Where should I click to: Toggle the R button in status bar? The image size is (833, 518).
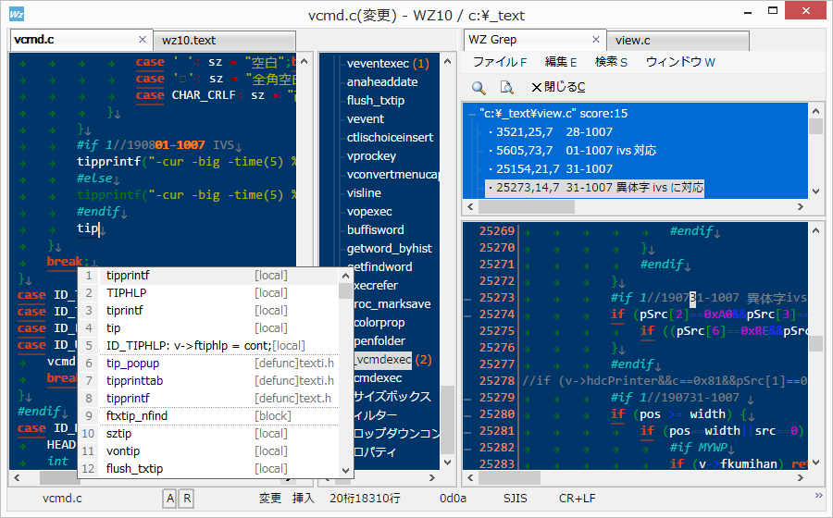pos(187,499)
